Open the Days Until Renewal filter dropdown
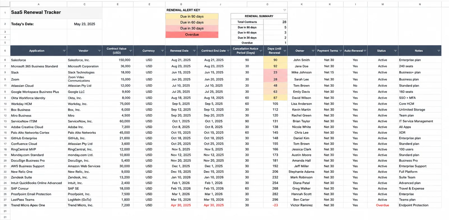Image resolution: width=449 pixels, height=220 pixels. (x=285, y=51)
